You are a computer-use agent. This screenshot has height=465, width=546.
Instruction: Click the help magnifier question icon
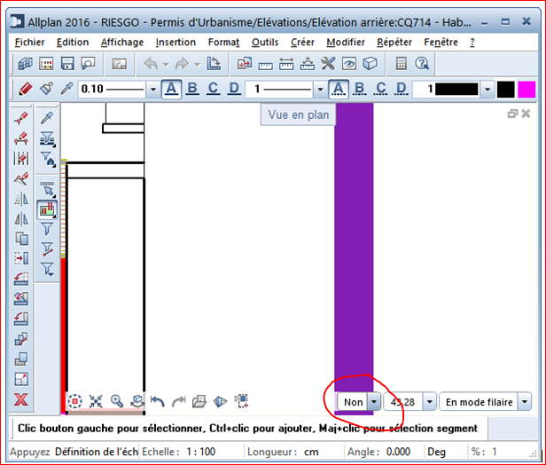[422, 64]
